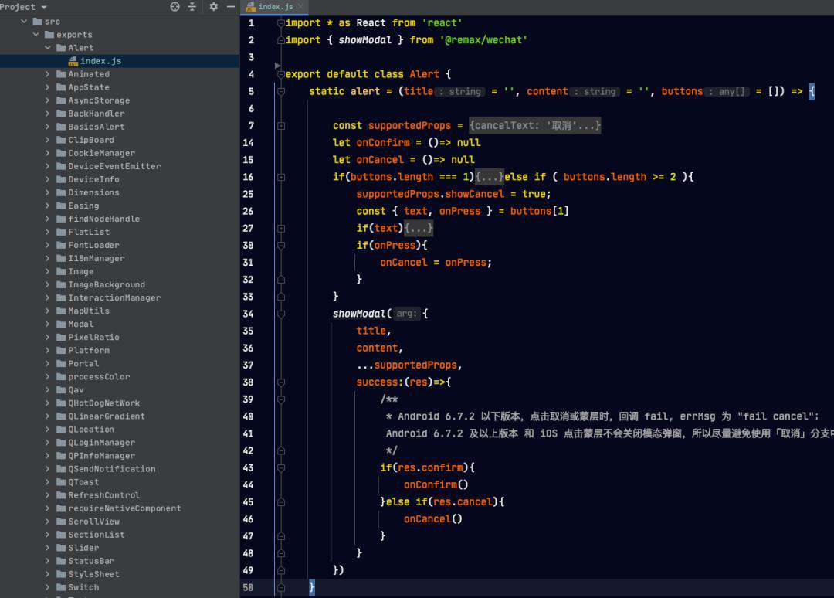Viewport: 834px width, 598px height.
Task: Expand folded supportedProps block on line 7
Action: point(534,126)
